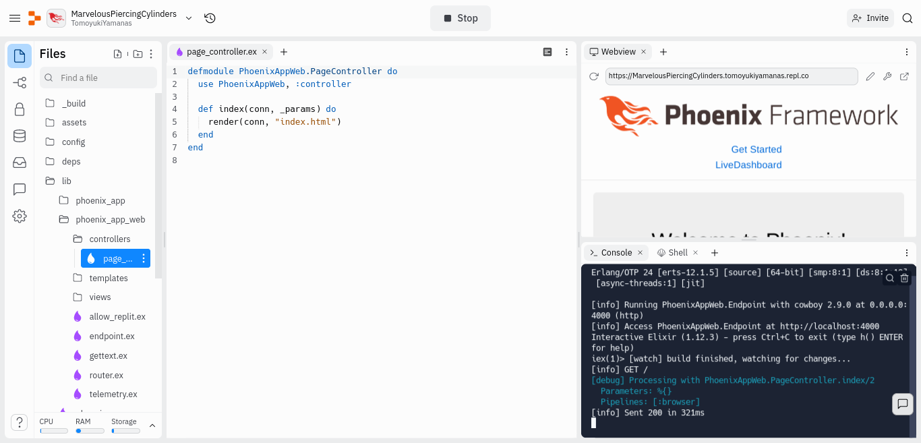
Task: Click the Replit logo icon
Action: [x=34, y=18]
